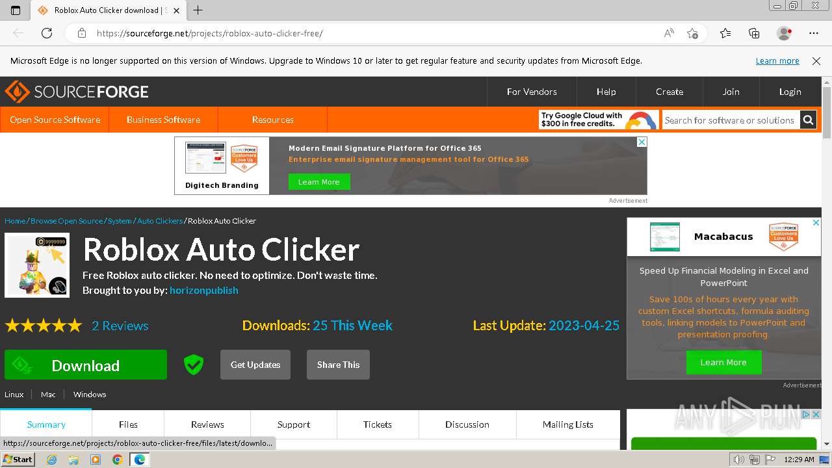Open Browse Open Source breadcrumb link
Viewport: 832px width, 468px height.
(x=67, y=221)
